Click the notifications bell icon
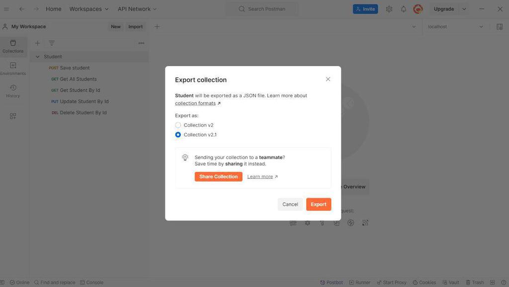The width and height of the screenshot is (509, 287). click(404, 9)
